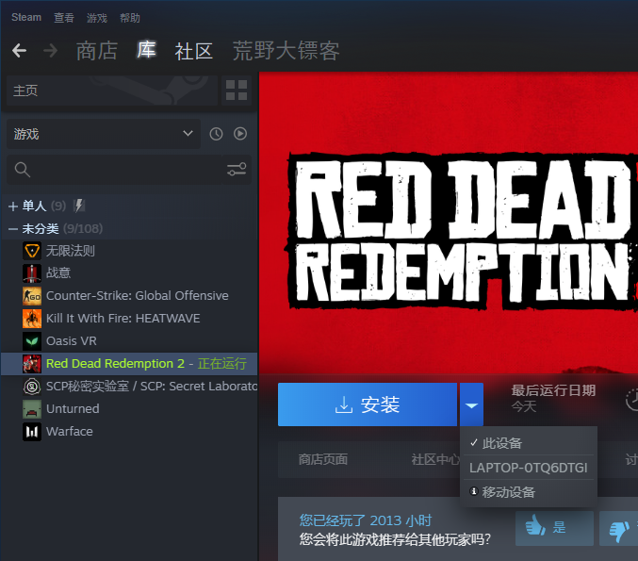Viewport: 638px width, 561px height.
Task: Click the thumbs-down recommend icon
Action: tap(619, 529)
